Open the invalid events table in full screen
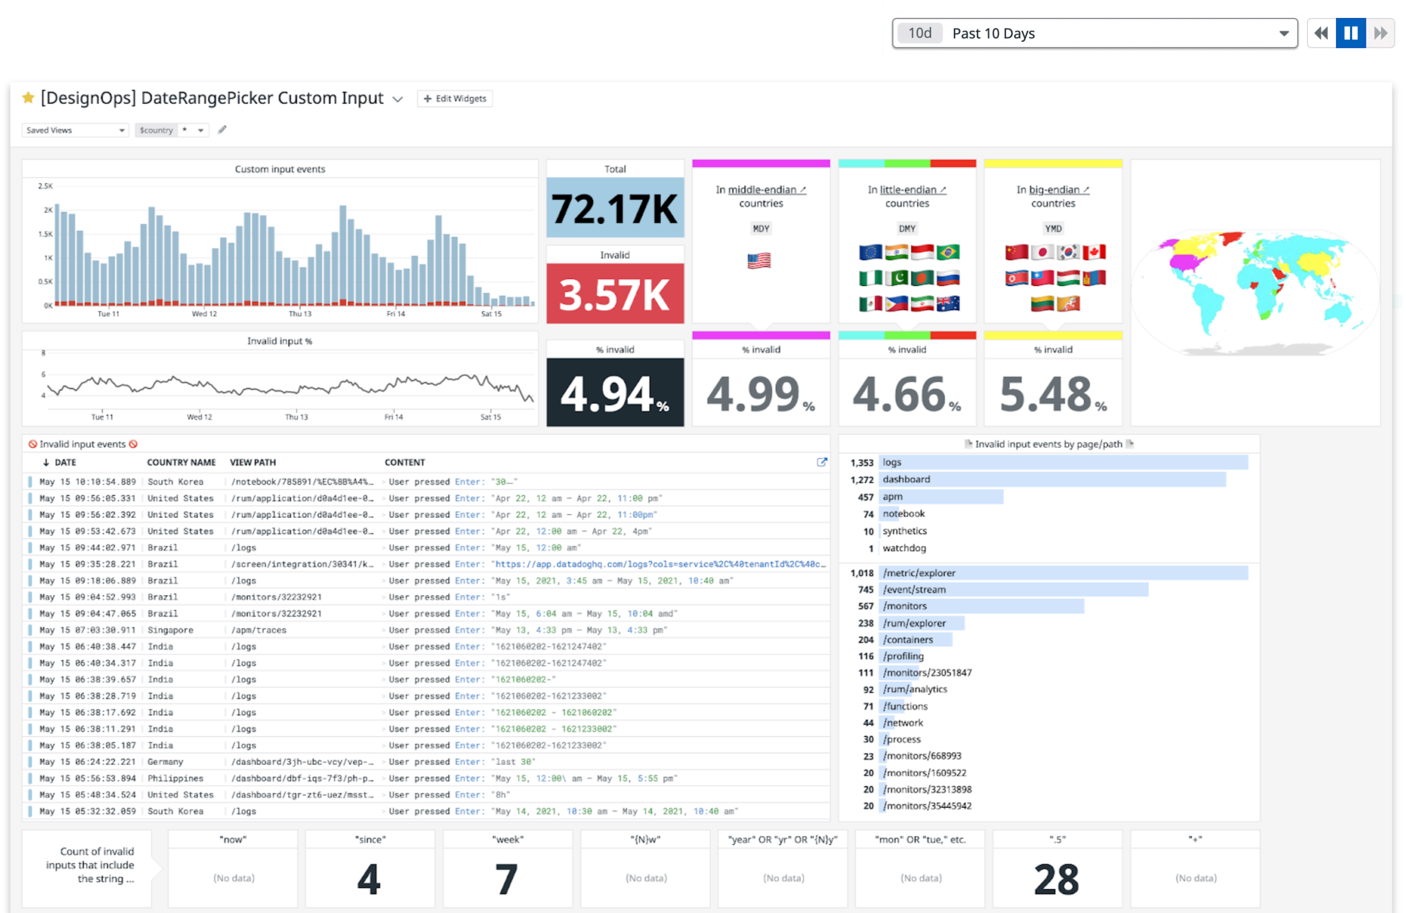The image size is (1406, 913). [822, 463]
